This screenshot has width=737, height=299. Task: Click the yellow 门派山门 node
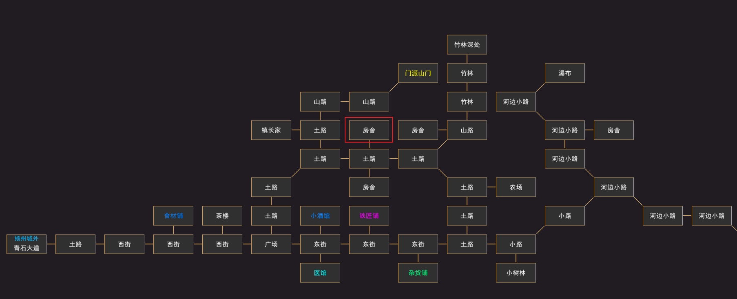[x=418, y=73]
